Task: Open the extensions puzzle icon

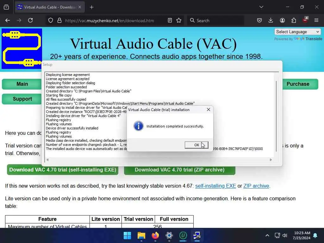Action: [294, 21]
